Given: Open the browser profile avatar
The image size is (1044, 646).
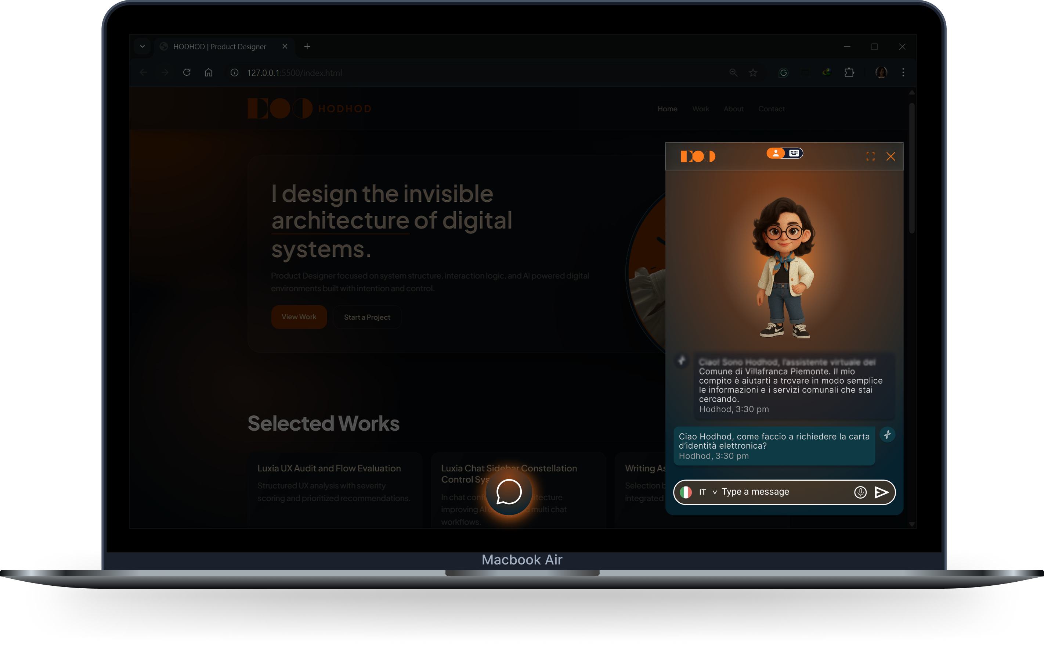Looking at the screenshot, I should tap(881, 73).
